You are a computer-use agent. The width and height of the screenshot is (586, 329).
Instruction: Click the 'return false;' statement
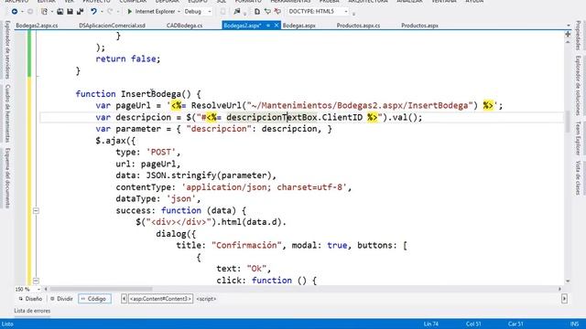pos(128,58)
